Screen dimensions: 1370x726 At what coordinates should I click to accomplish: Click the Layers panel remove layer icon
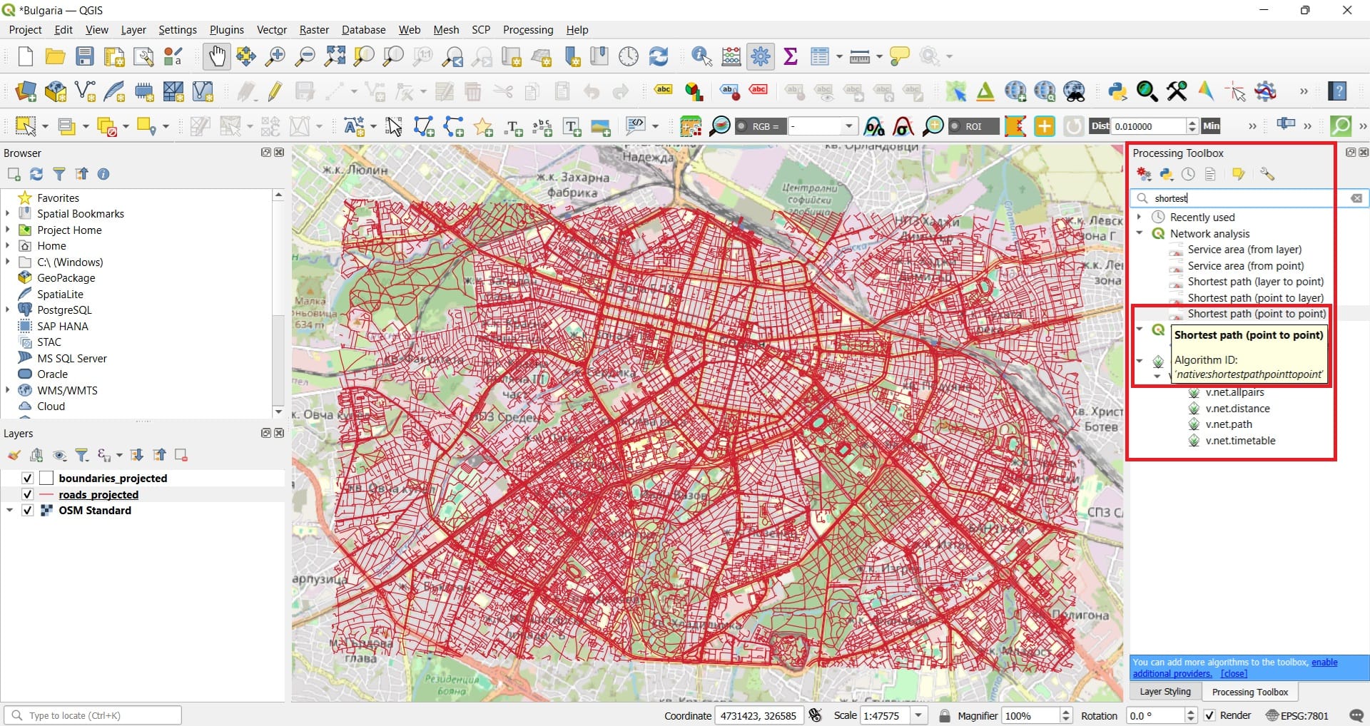(x=181, y=455)
